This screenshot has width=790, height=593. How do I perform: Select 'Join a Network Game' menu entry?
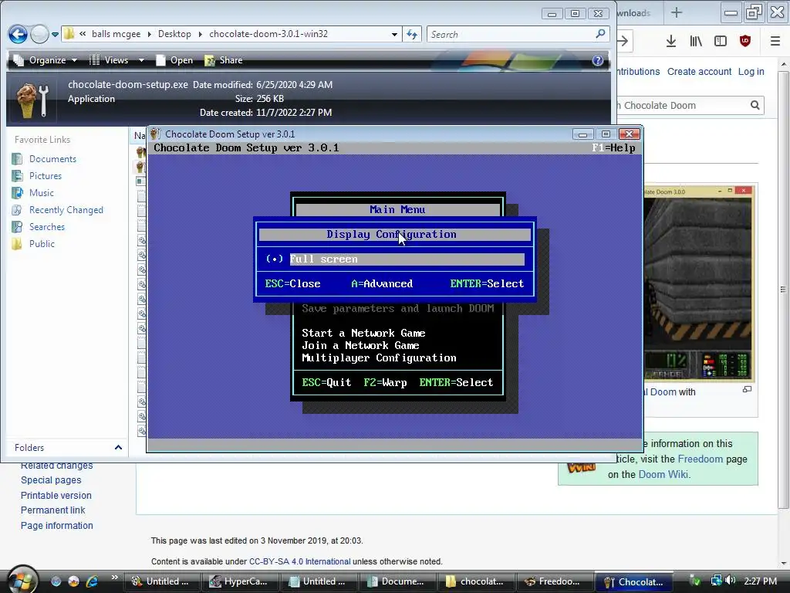tap(361, 345)
